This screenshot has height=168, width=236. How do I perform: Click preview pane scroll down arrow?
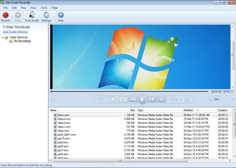[233, 87]
